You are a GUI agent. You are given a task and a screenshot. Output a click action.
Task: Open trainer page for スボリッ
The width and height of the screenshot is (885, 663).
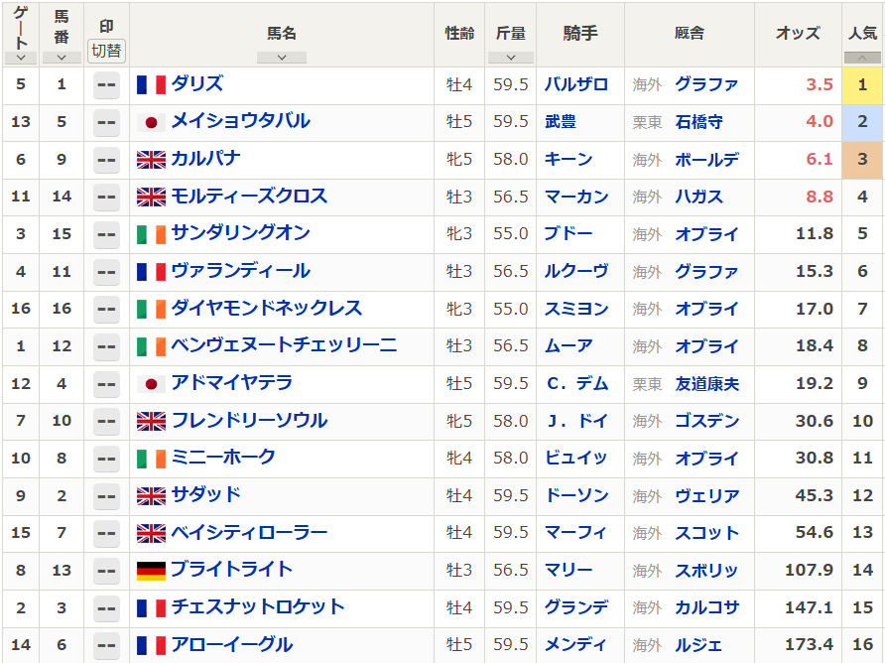click(707, 571)
